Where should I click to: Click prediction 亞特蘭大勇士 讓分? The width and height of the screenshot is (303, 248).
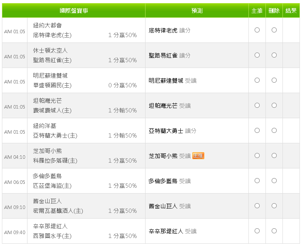[173, 131]
